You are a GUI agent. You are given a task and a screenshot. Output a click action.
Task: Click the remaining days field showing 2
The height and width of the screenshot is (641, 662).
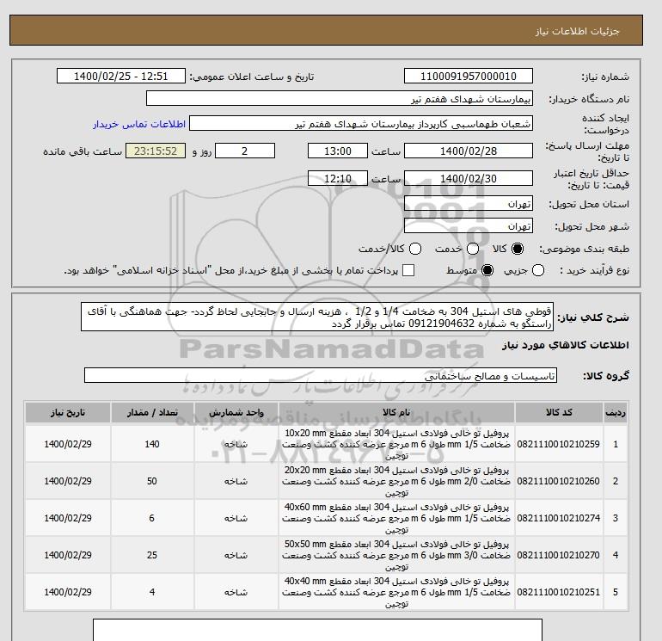[x=245, y=151]
